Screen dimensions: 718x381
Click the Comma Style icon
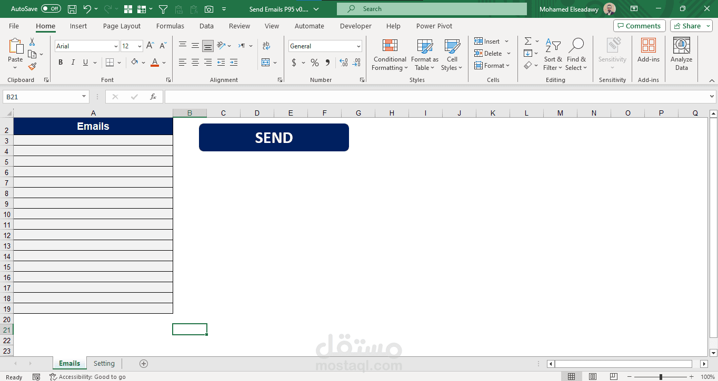point(327,63)
